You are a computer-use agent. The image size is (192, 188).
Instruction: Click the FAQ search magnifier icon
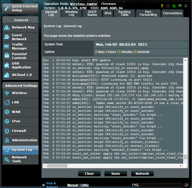coord(187,185)
